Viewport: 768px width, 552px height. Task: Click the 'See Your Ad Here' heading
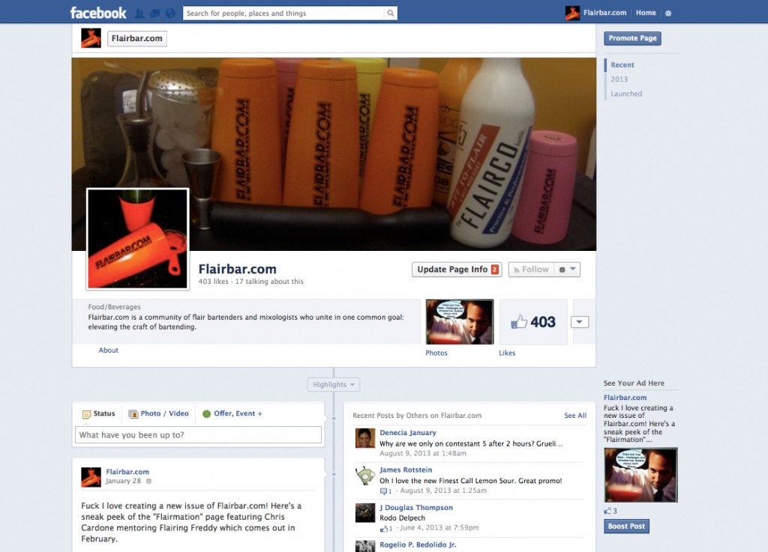(634, 383)
